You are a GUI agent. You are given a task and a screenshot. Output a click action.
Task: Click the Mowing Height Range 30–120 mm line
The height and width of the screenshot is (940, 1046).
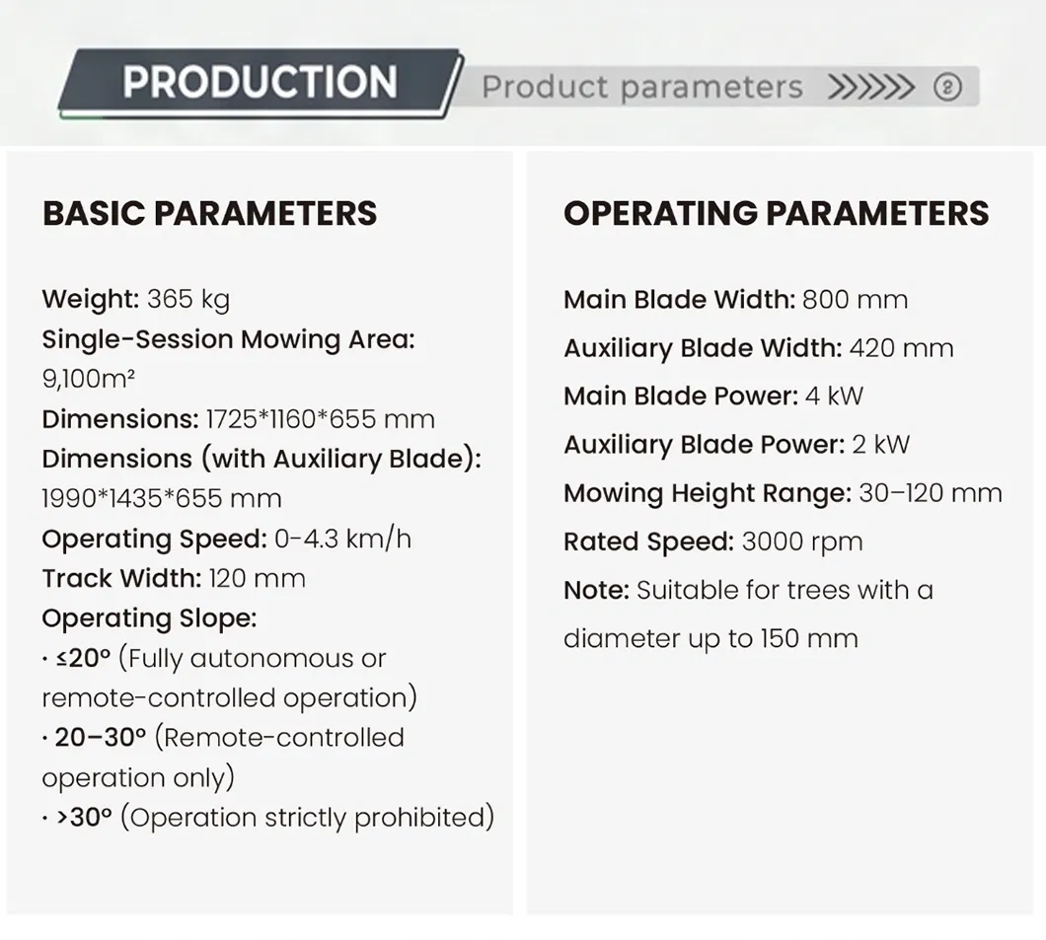pos(783,494)
